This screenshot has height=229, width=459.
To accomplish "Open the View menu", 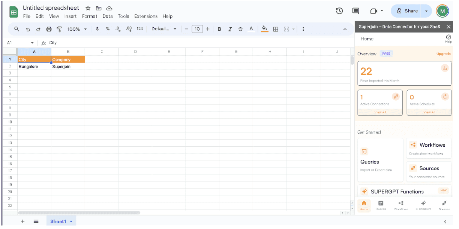I will (54, 16).
